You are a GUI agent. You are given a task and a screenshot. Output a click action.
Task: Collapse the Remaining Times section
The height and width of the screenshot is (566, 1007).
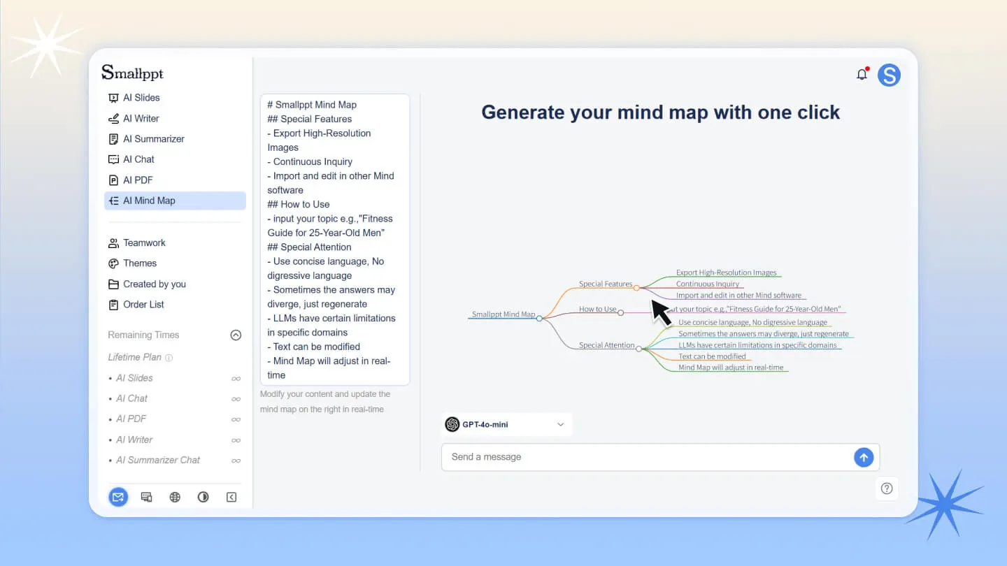(x=236, y=335)
